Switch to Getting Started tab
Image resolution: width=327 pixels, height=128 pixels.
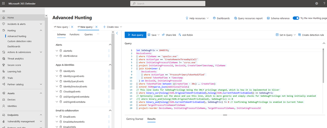click(135, 119)
